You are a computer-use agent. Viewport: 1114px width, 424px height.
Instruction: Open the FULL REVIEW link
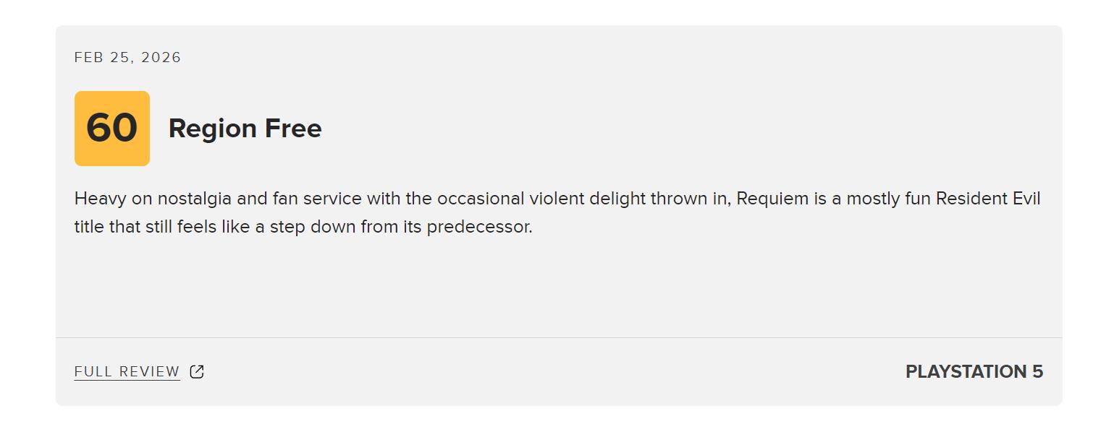click(x=127, y=372)
